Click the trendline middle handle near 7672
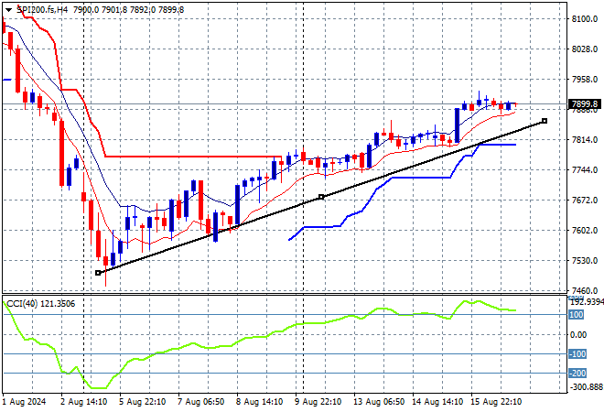This screenshot has height=412, width=604. pyautogui.click(x=321, y=197)
